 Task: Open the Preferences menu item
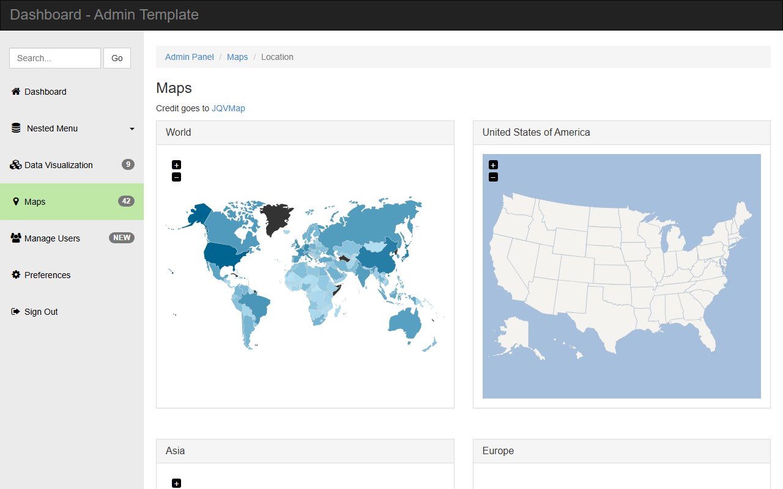(x=72, y=275)
